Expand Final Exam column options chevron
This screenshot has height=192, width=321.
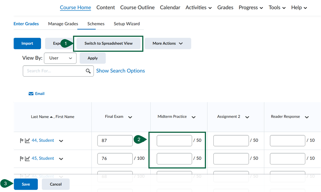click(130, 117)
